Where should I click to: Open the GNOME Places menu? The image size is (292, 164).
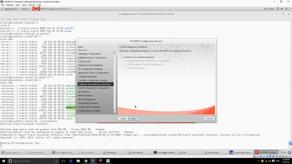[26, 9]
